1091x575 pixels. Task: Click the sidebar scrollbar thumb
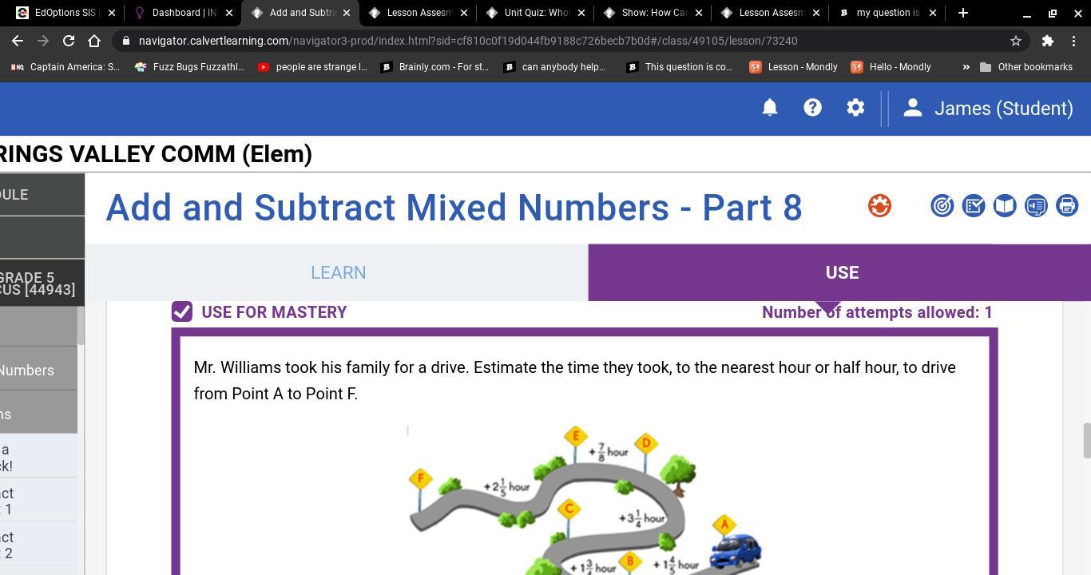pos(81,326)
